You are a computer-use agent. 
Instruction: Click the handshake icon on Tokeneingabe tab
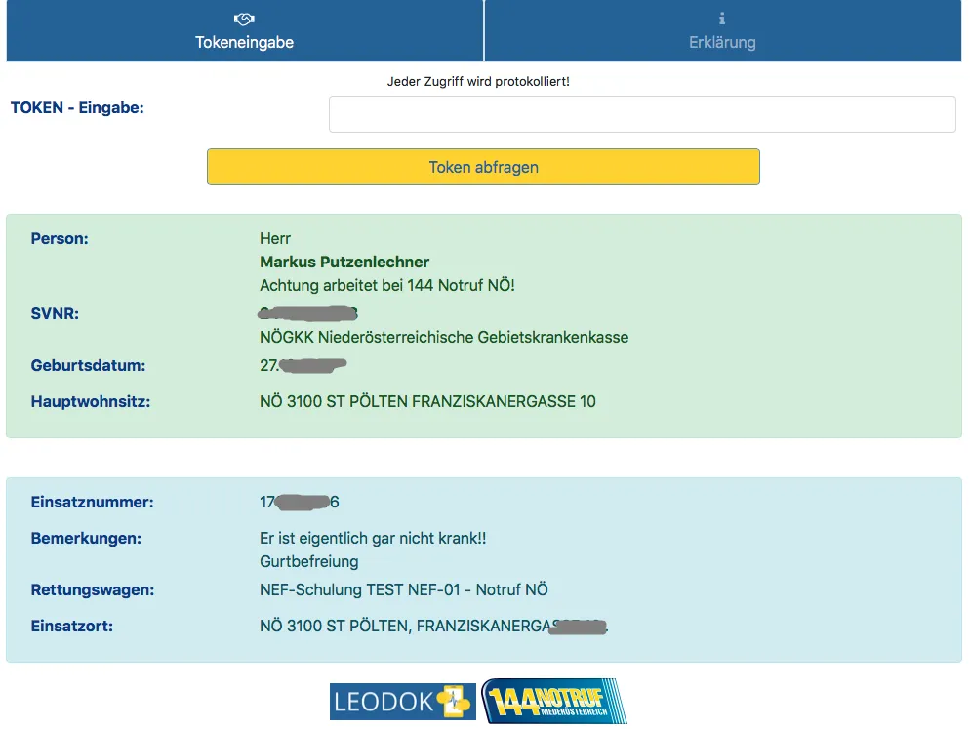coord(244,19)
